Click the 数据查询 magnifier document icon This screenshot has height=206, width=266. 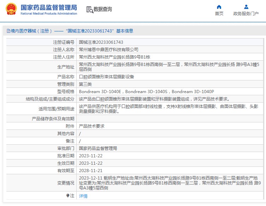pyautogui.click(x=89, y=10)
